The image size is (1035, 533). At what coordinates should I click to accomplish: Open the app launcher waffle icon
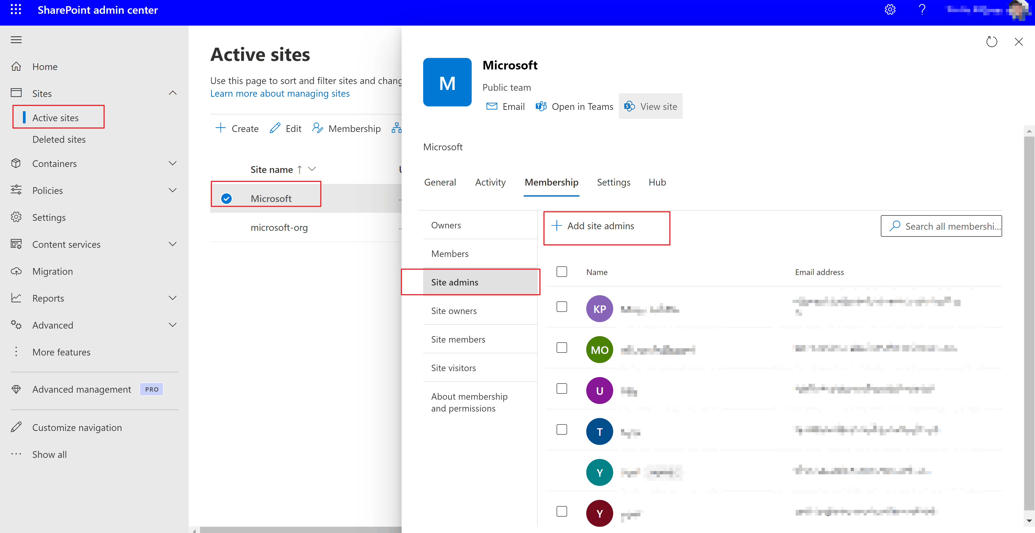[x=16, y=10]
